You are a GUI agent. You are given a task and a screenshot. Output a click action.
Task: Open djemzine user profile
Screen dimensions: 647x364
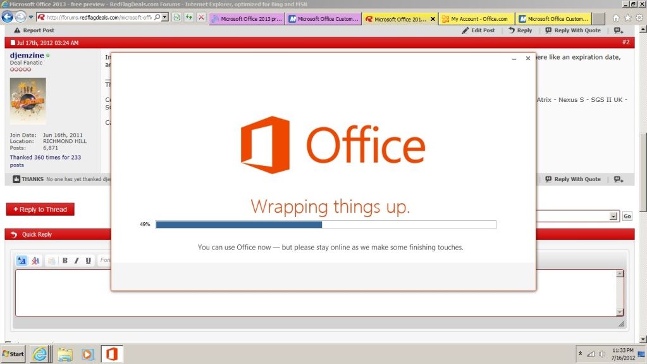coord(27,55)
